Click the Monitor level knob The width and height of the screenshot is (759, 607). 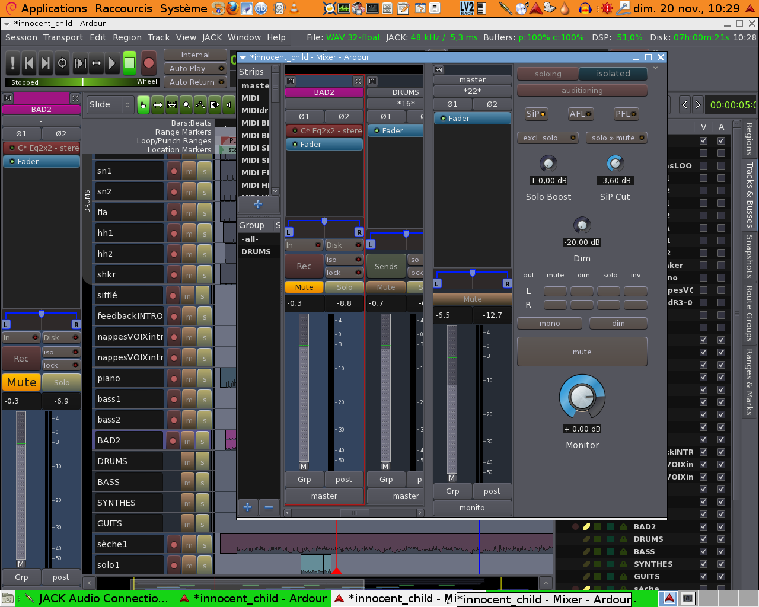[x=582, y=397]
